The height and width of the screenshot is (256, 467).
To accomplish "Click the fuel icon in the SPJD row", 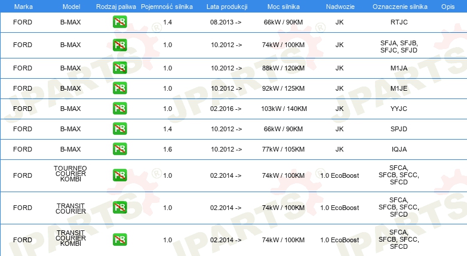I will (119, 128).
